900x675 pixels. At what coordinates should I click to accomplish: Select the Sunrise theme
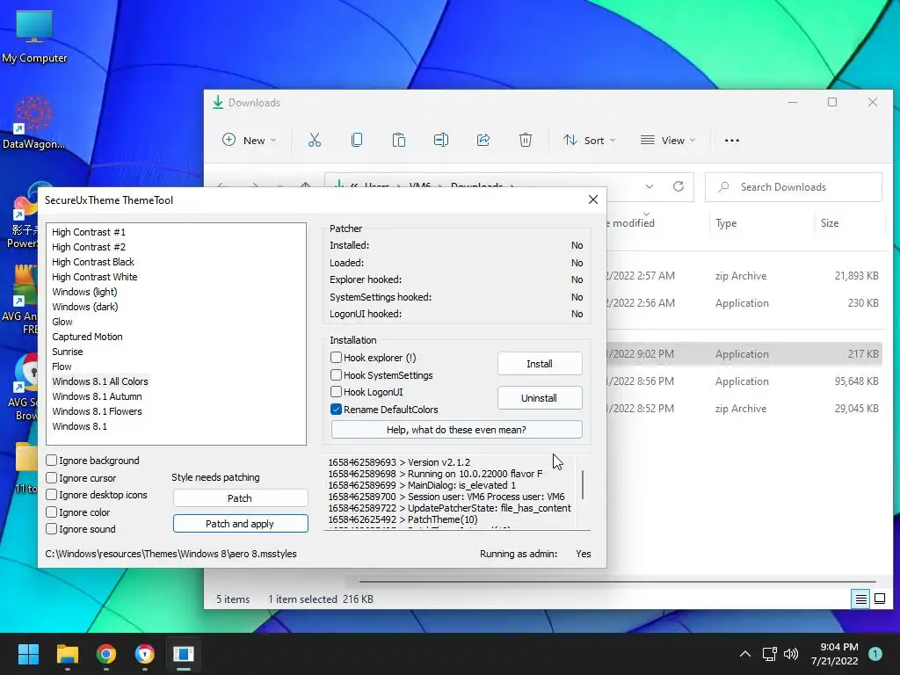pyautogui.click(x=67, y=352)
